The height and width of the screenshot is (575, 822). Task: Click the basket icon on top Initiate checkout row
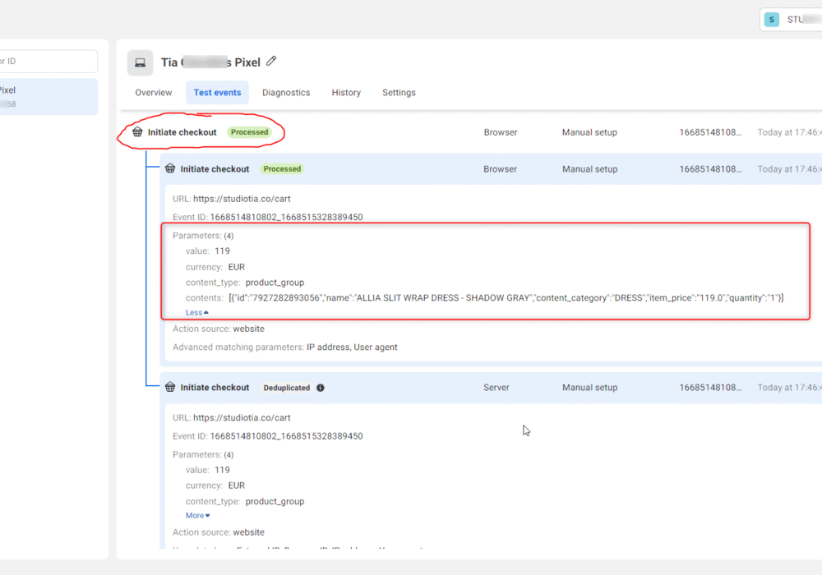pos(137,132)
